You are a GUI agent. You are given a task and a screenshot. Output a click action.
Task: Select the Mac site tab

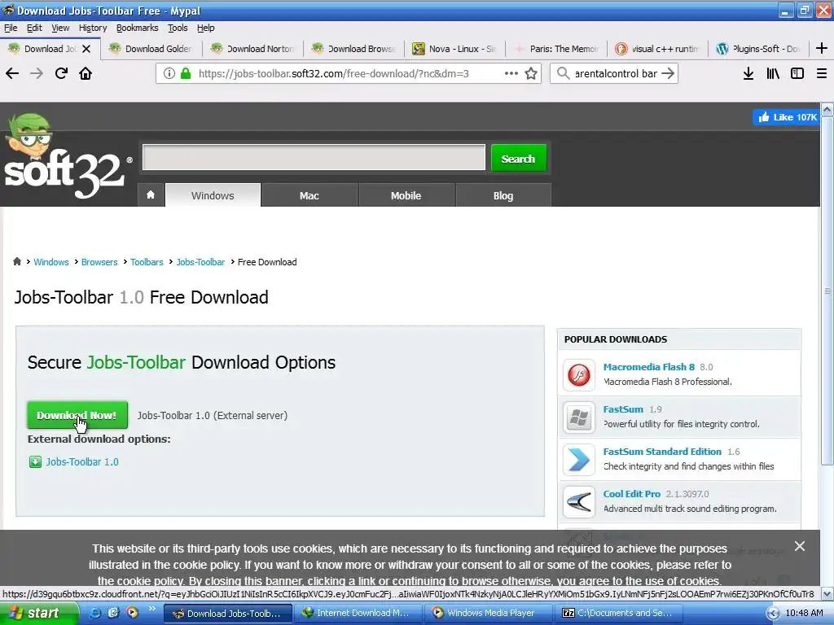tap(309, 195)
